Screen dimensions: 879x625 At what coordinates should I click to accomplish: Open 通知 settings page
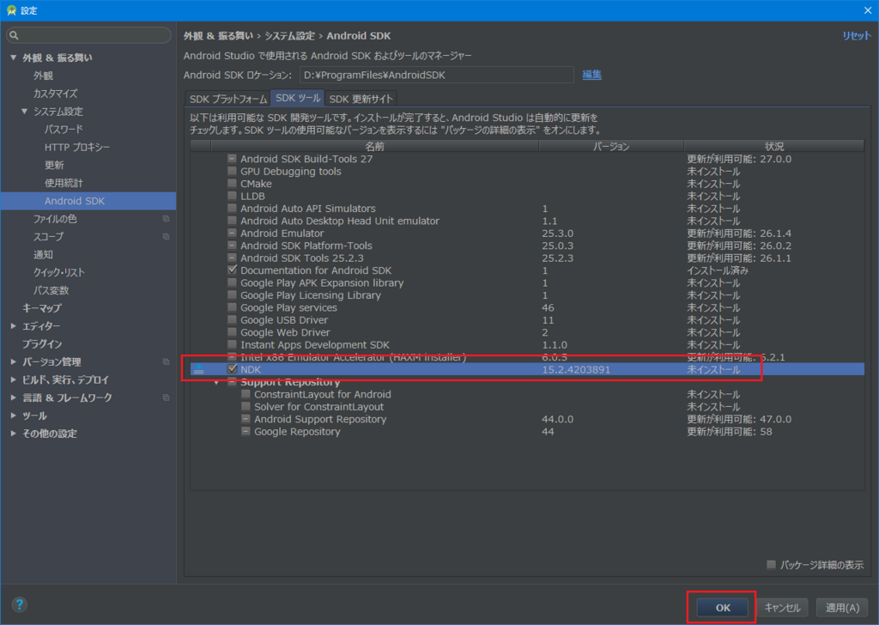tap(43, 254)
